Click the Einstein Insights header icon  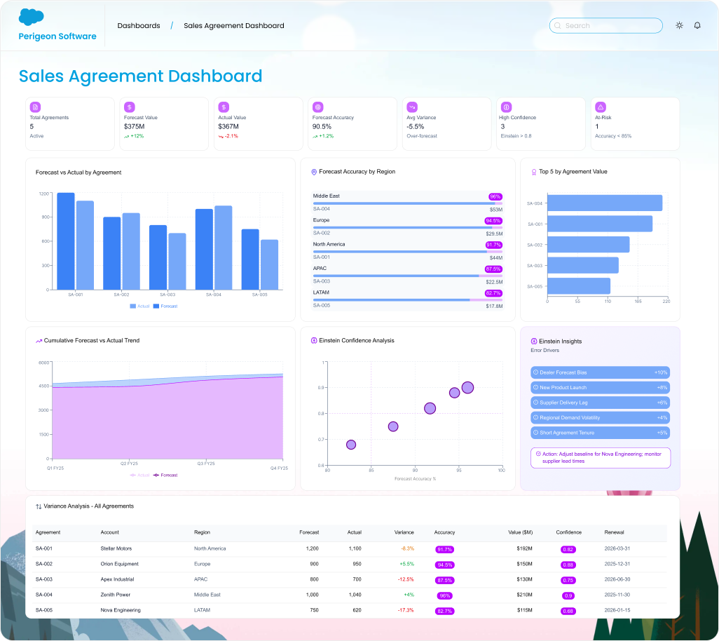click(534, 342)
